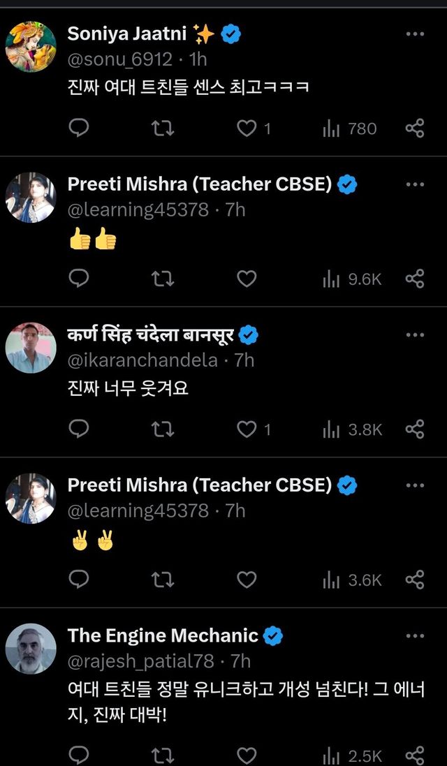Viewport: 447px width, 766px height.
Task: Open The Engine Mechanic's profile name
Action: [x=163, y=635]
